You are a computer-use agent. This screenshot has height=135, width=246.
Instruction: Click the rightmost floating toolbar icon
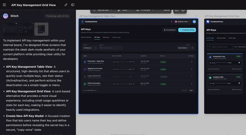[183, 10]
